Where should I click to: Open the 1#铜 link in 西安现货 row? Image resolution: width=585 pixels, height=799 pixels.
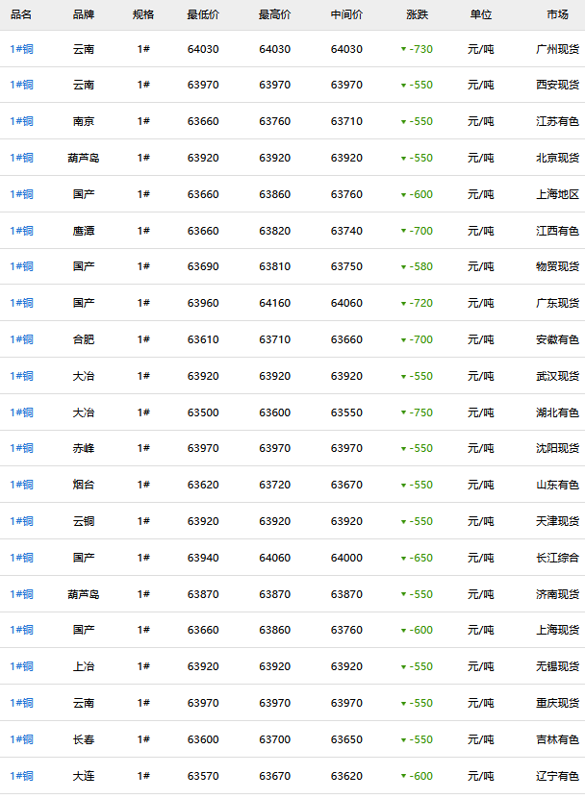coord(21,86)
